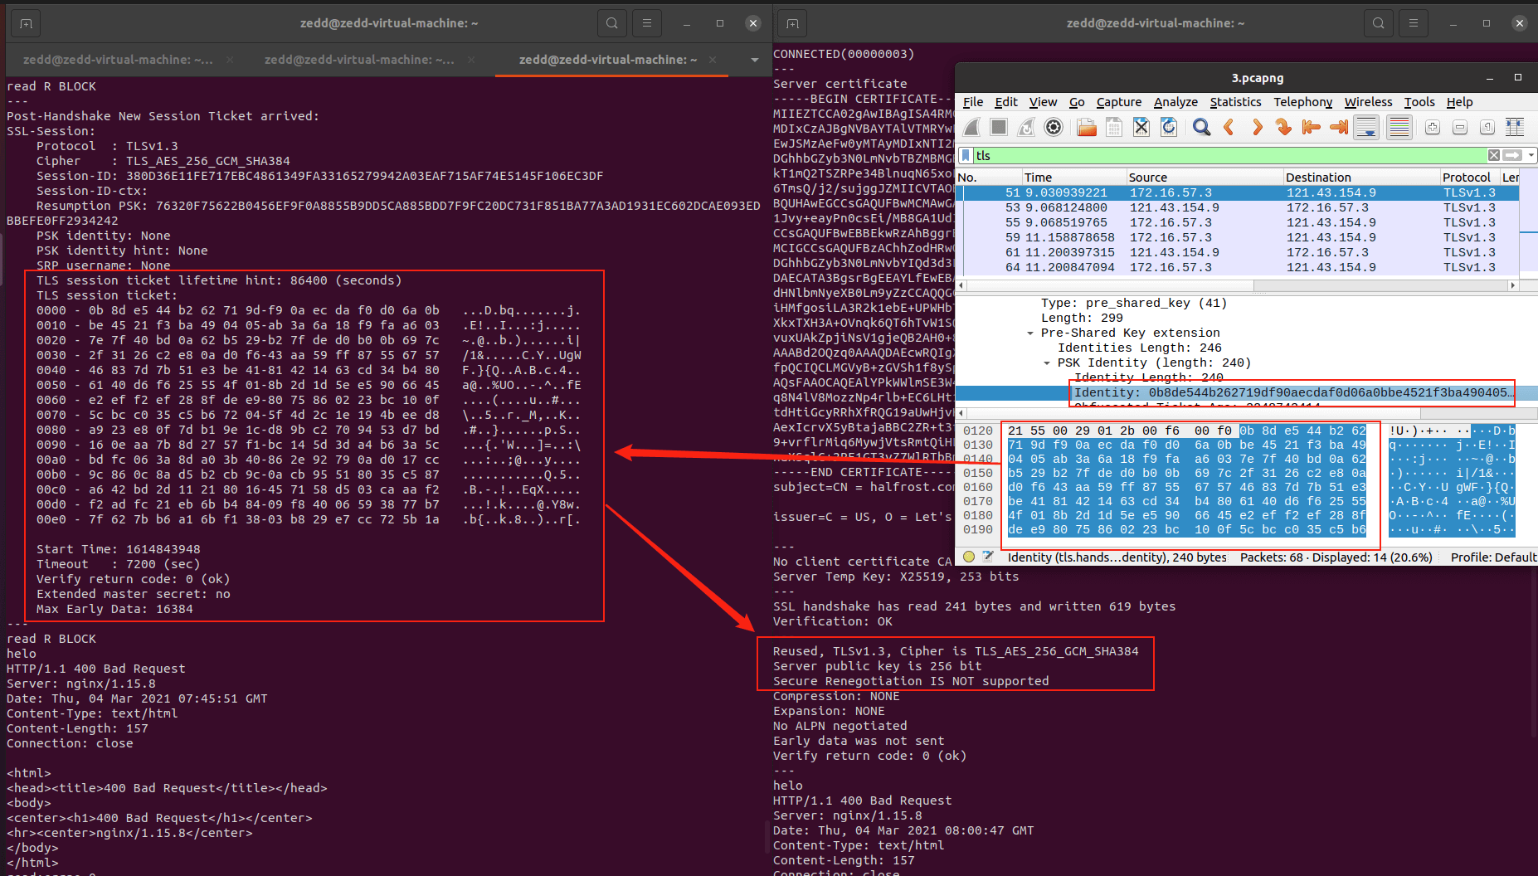
Task: Open the Capture menu
Action: 1119,102
